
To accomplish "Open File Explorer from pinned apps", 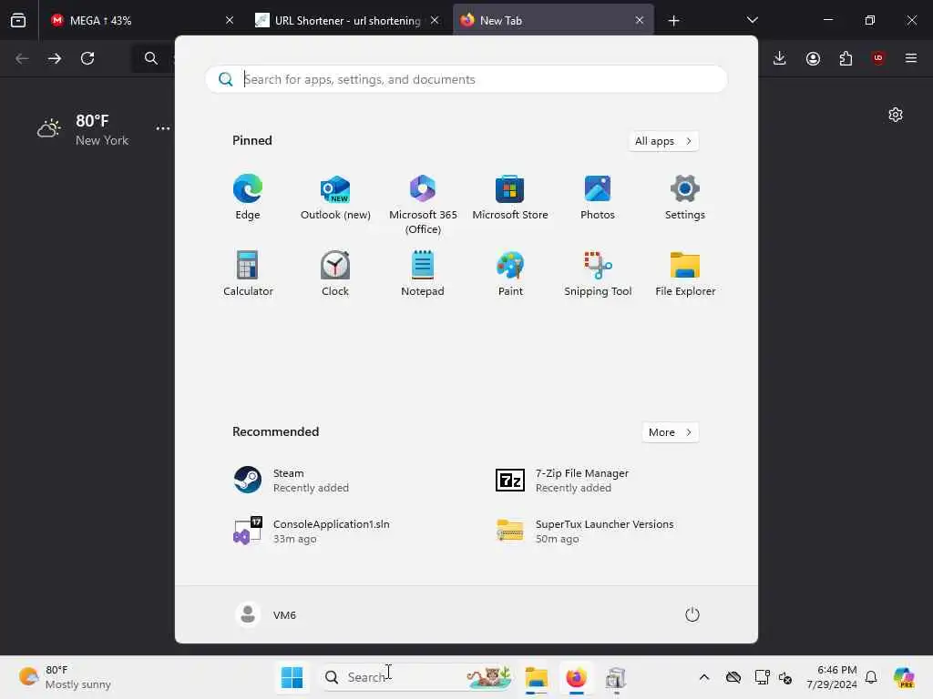I will (685, 273).
